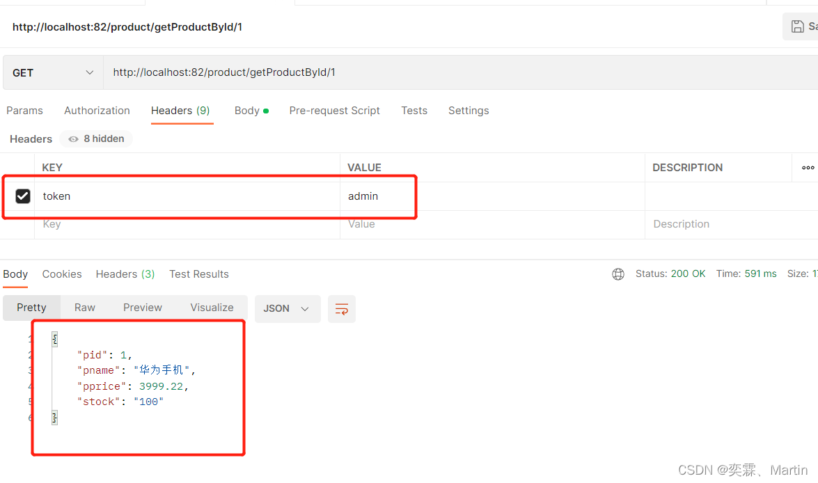Open the GET method dropdown

(x=53, y=73)
